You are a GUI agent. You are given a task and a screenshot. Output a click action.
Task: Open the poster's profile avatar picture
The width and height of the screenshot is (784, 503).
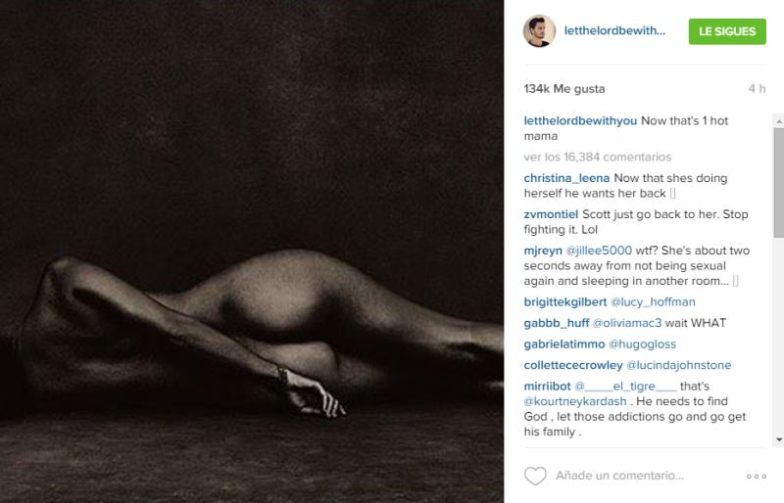click(539, 31)
